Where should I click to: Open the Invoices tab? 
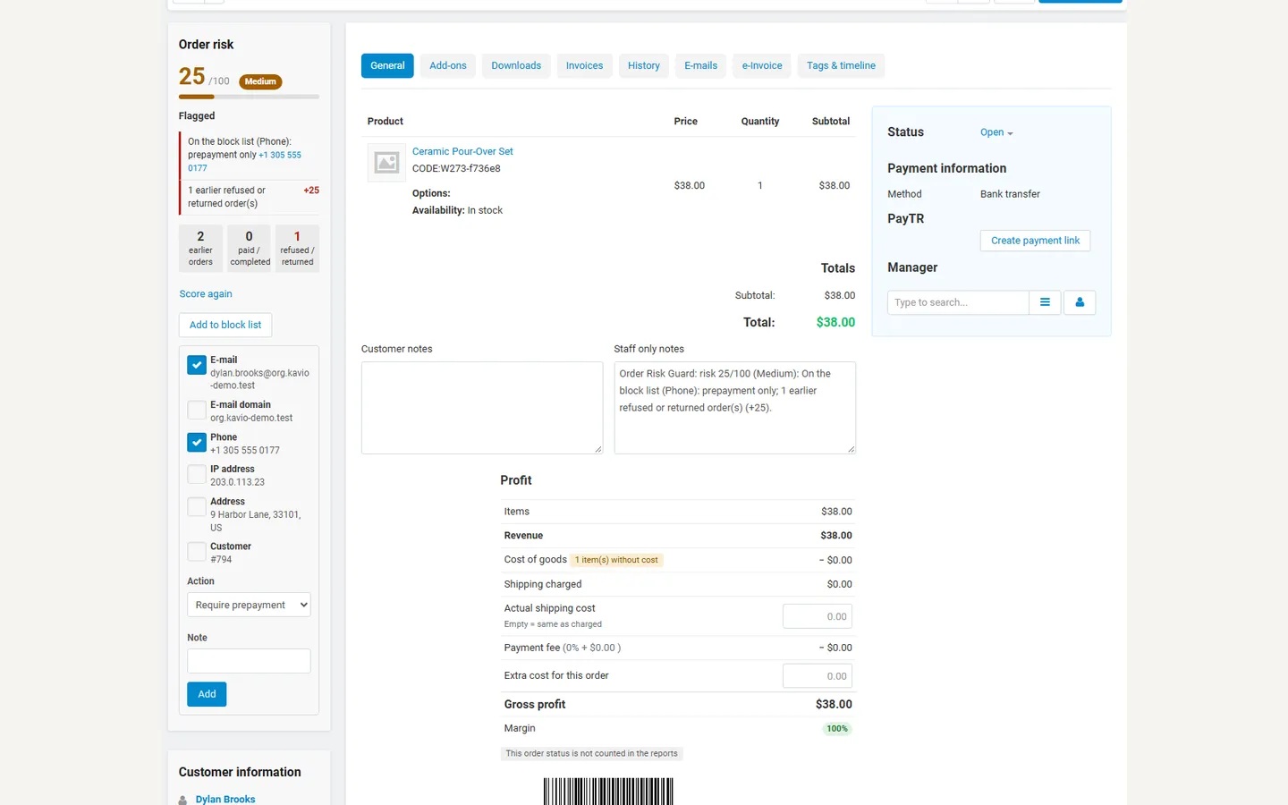pos(584,65)
